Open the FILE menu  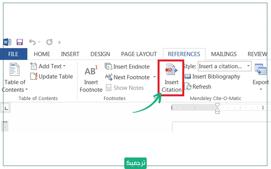tap(13, 54)
